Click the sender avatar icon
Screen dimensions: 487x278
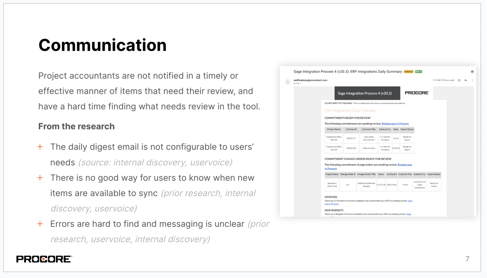(288, 82)
